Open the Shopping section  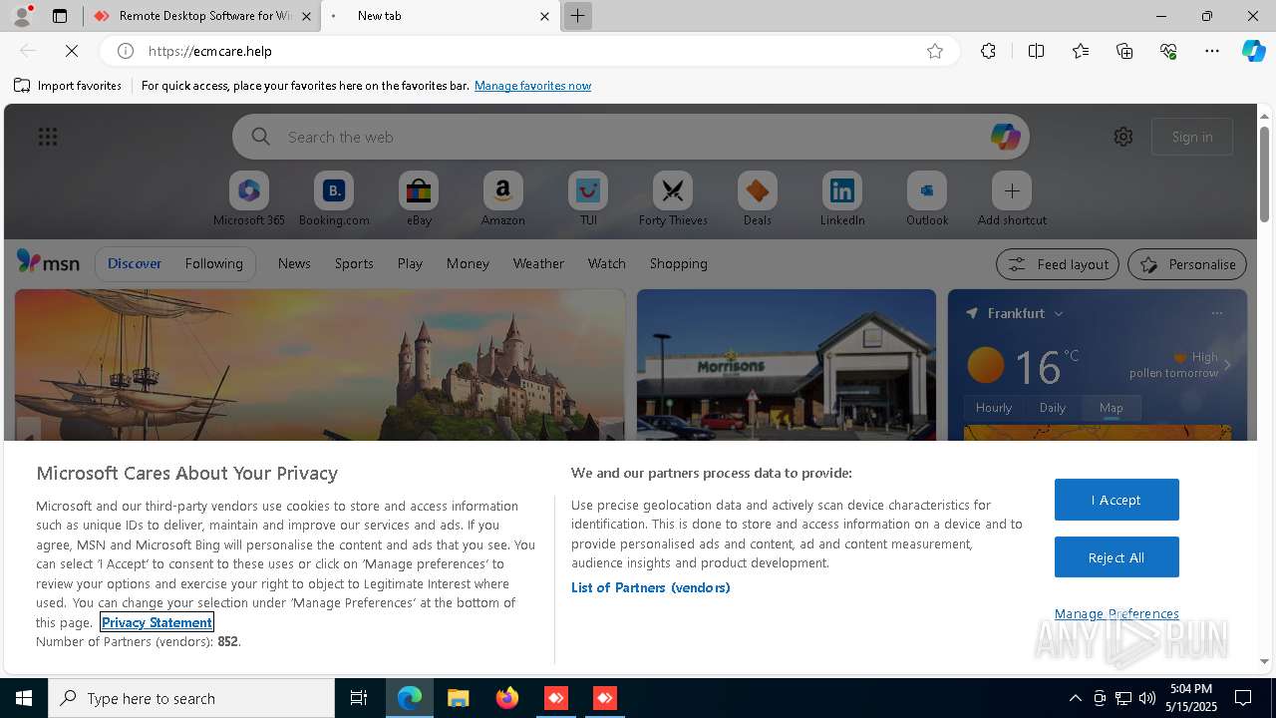[x=679, y=263]
